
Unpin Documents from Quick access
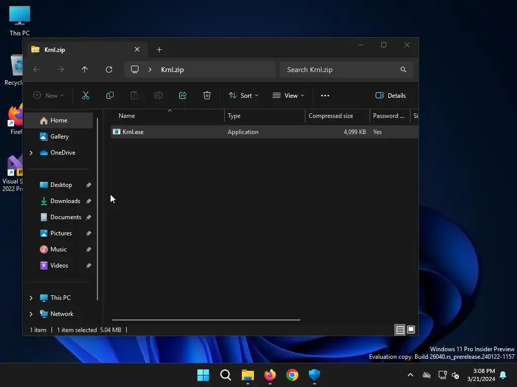tap(88, 217)
